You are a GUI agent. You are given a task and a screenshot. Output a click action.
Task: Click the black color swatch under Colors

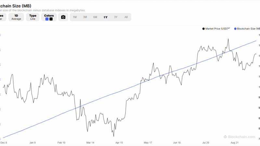pyautogui.click(x=51, y=19)
